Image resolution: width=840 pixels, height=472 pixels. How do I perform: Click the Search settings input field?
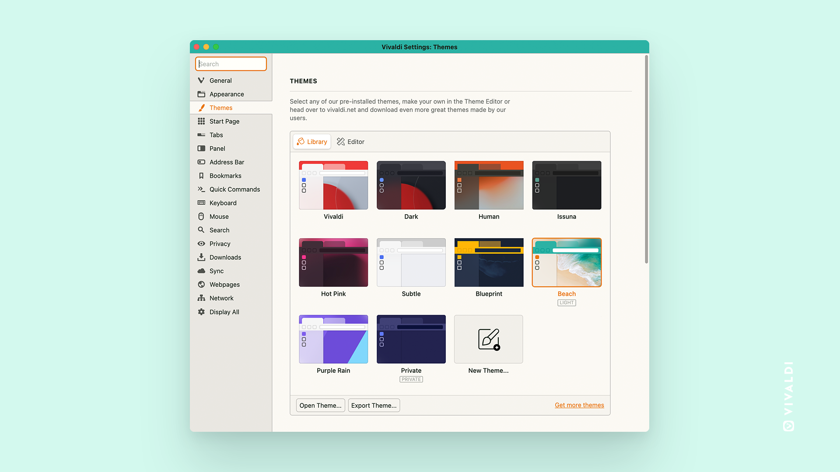pyautogui.click(x=231, y=64)
